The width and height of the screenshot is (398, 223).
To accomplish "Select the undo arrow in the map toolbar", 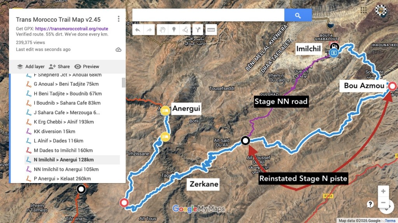I will pos(138,29).
